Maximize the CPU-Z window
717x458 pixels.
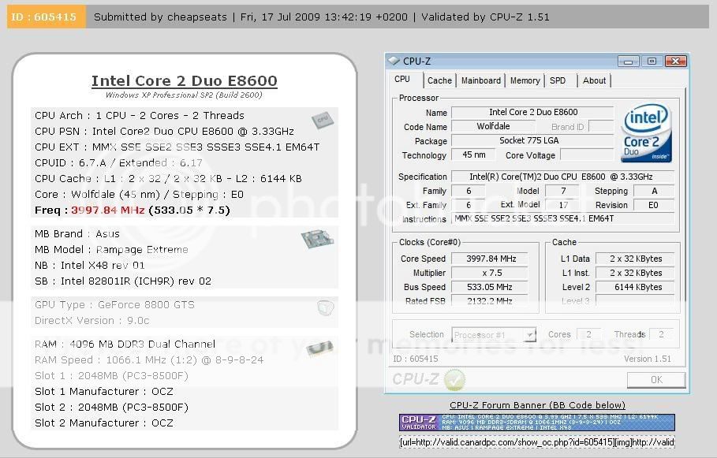[x=652, y=61]
